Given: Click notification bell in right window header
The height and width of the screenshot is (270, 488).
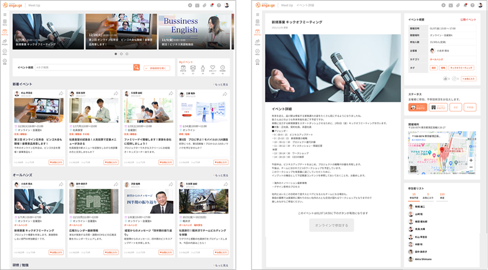Looking at the screenshot, I should tap(466, 5).
